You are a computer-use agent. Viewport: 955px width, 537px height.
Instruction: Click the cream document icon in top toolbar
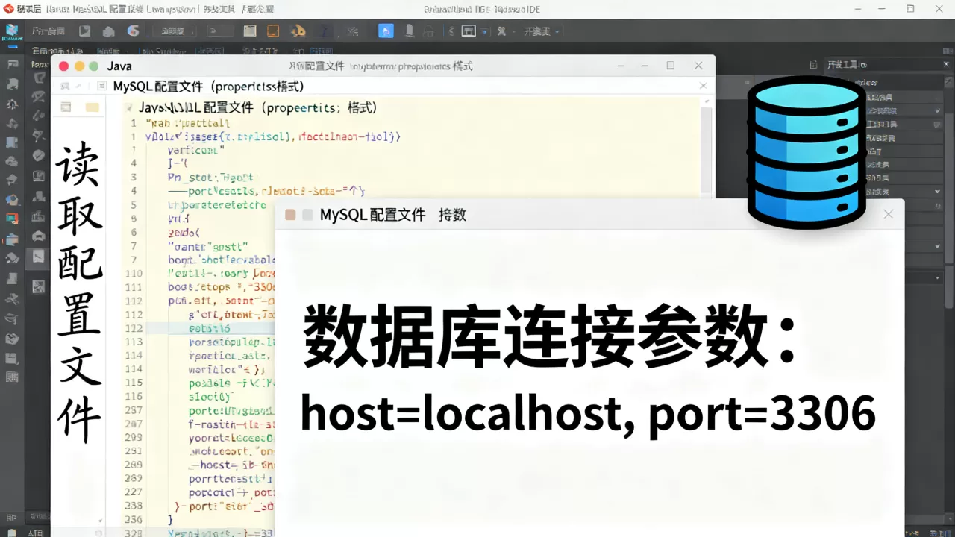tap(250, 31)
